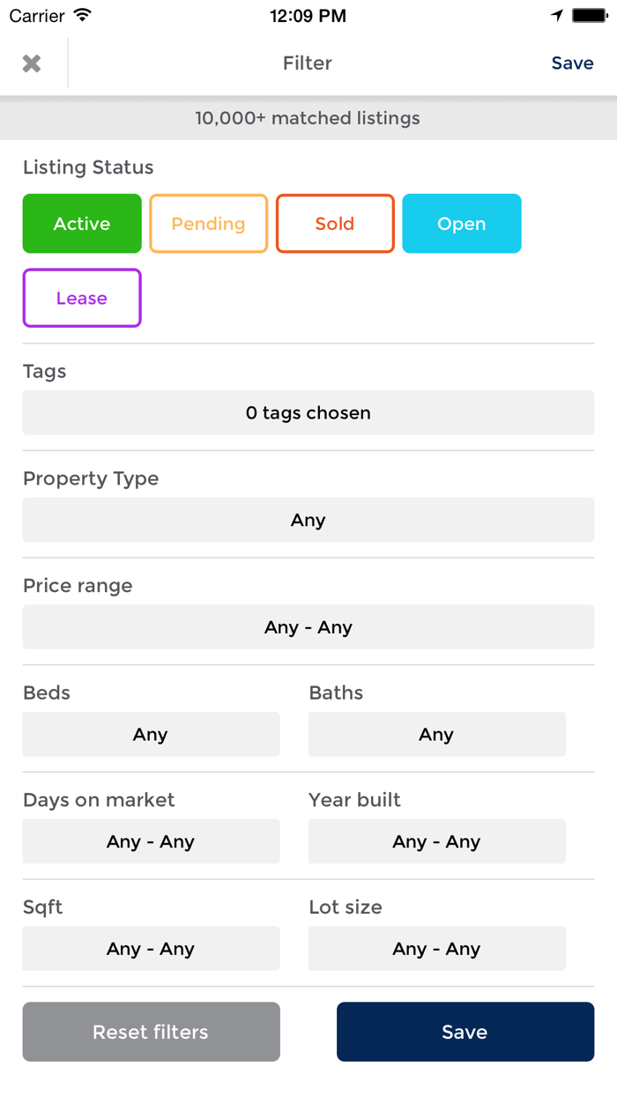This screenshot has width=617, height=1096.
Task: Open the Lot size range selector
Action: click(436, 948)
